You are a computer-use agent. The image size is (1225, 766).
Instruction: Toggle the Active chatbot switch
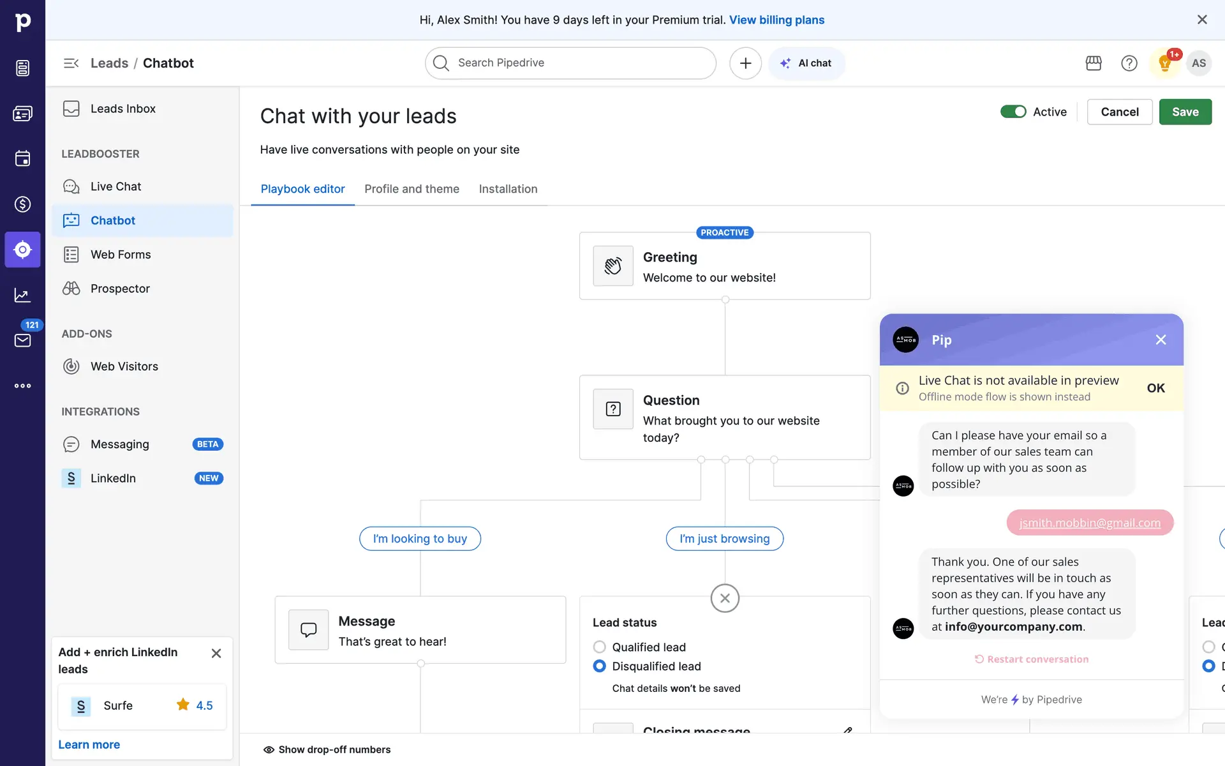click(1013, 112)
